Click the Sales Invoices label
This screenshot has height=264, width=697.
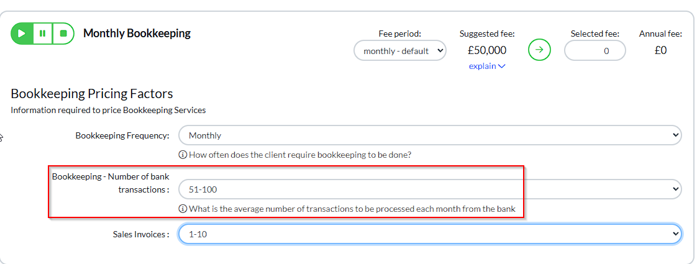(x=140, y=234)
